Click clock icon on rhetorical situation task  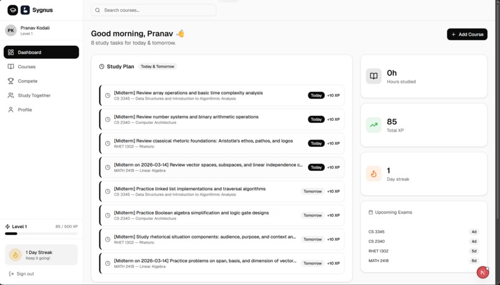click(108, 240)
